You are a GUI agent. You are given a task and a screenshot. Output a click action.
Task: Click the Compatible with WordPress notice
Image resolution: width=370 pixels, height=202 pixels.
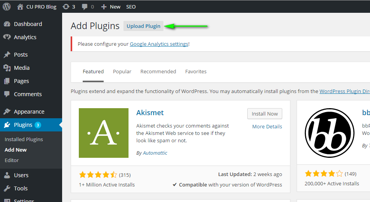coord(227,185)
